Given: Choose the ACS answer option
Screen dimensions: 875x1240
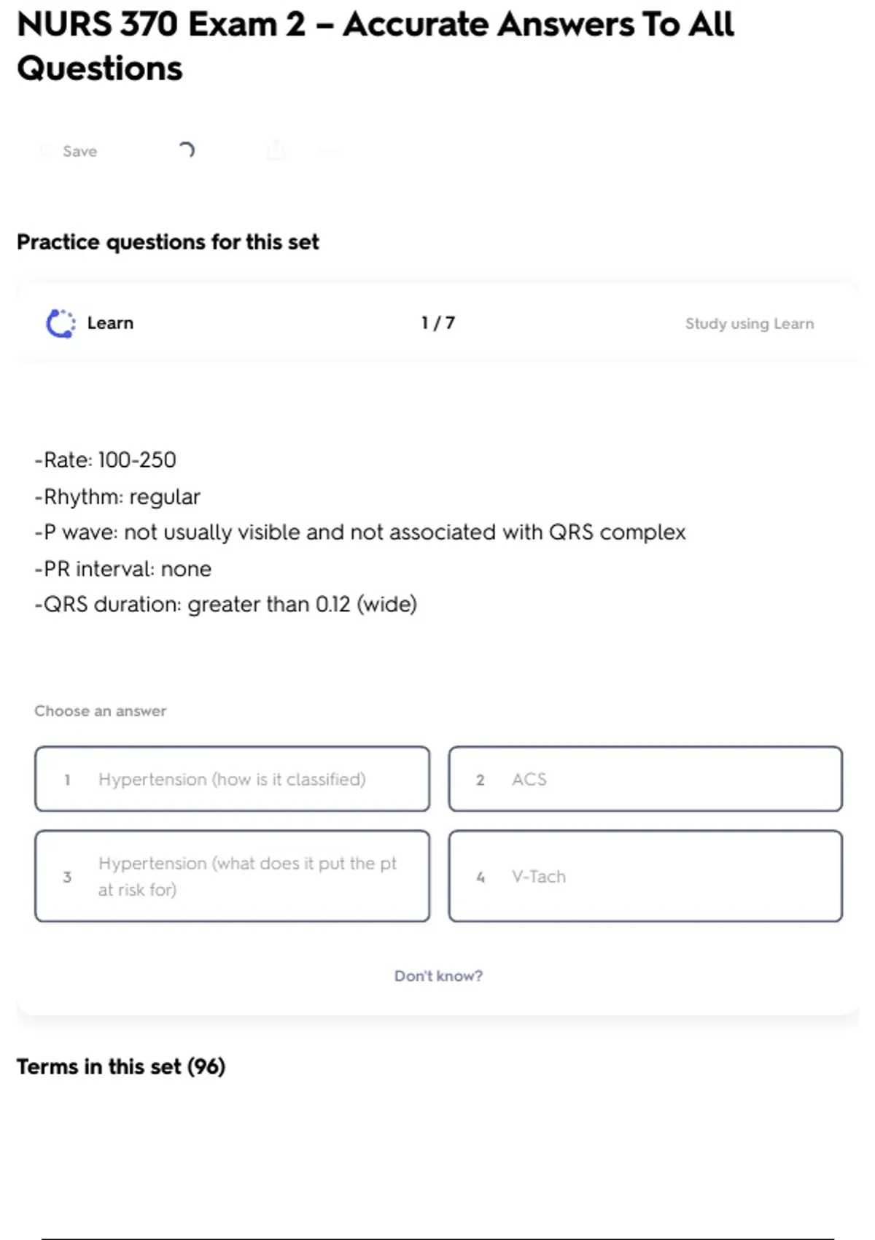Looking at the screenshot, I should pos(645,779).
